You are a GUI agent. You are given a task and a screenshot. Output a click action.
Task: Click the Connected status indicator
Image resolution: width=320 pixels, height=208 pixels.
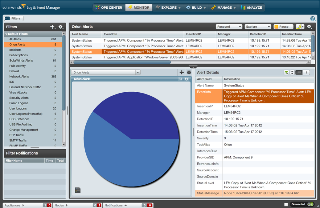[302, 204]
